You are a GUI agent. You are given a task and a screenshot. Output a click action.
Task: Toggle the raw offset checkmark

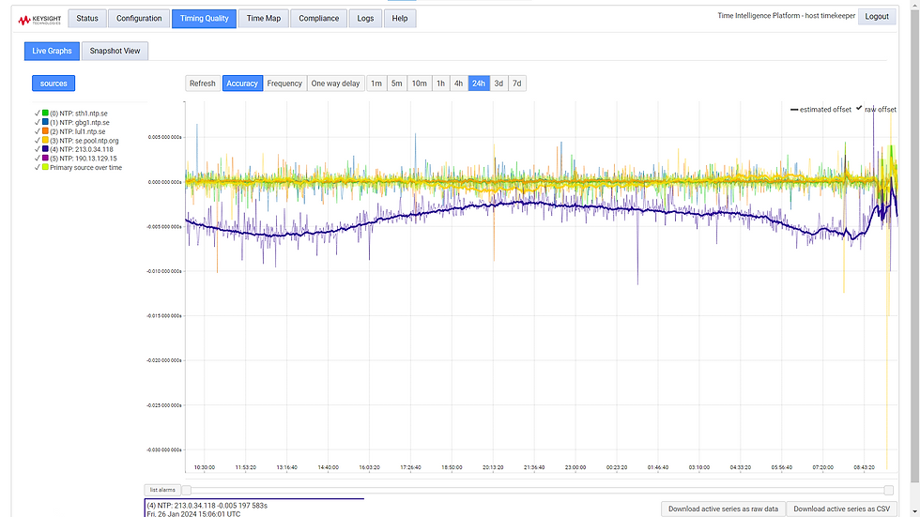coord(859,108)
